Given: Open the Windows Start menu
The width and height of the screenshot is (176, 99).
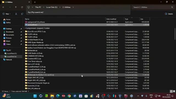Looking at the screenshot, I should click(35, 96).
